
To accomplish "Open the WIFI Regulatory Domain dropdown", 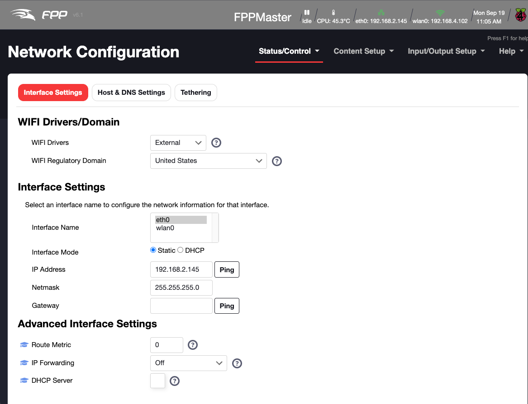I will click(208, 161).
